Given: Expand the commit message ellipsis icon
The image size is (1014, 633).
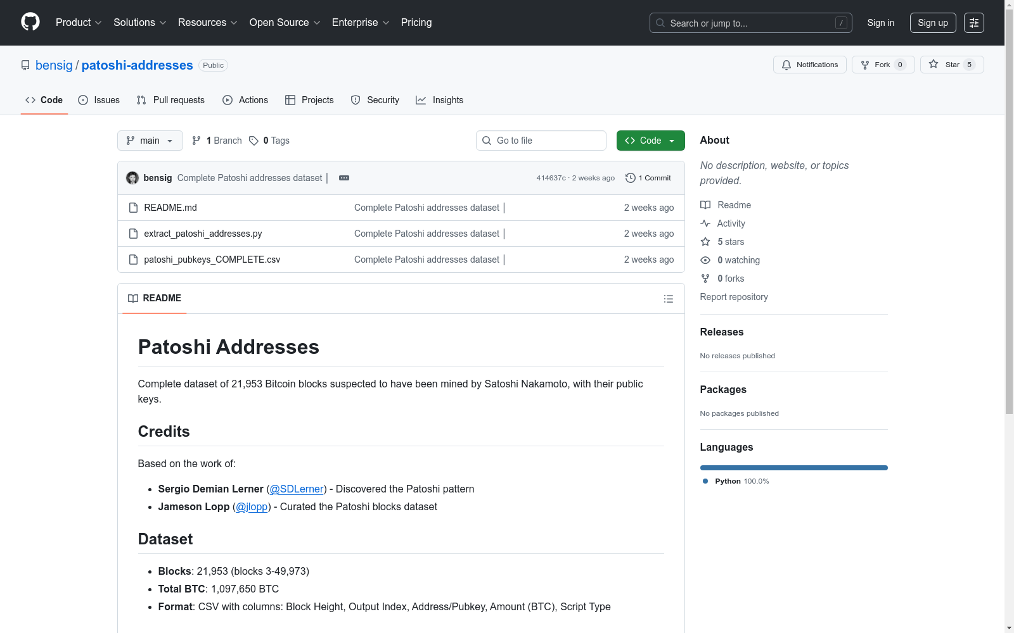Looking at the screenshot, I should coord(344,178).
